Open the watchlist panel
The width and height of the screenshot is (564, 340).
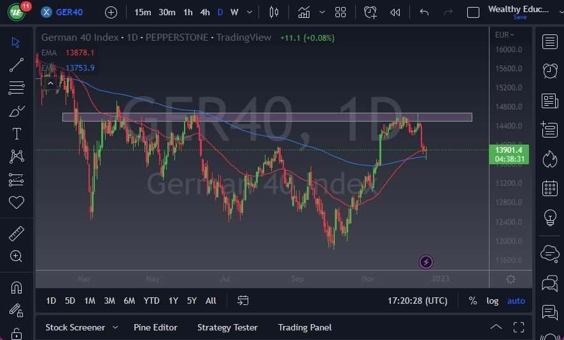[549, 42]
